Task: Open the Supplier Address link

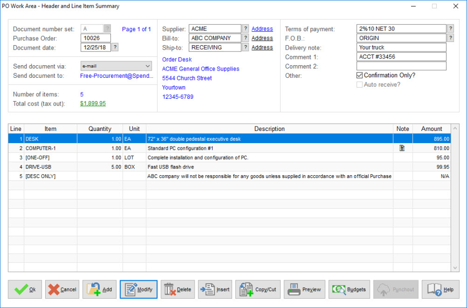Action: tap(262, 28)
